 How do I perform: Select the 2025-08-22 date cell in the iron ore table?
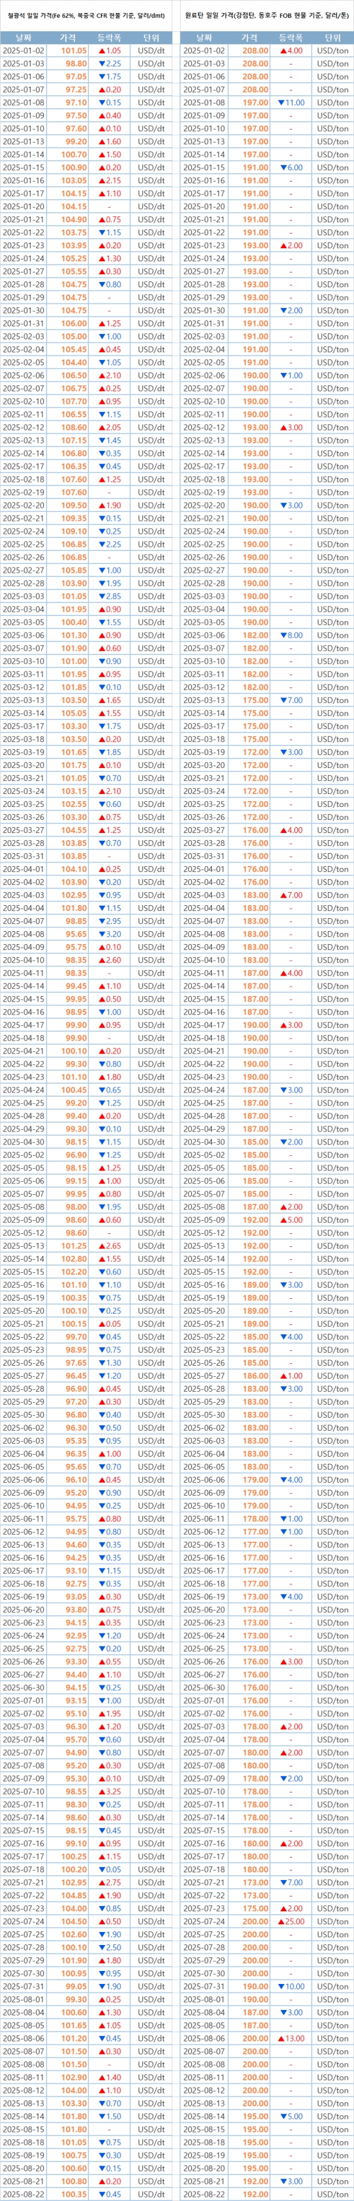point(24,2194)
